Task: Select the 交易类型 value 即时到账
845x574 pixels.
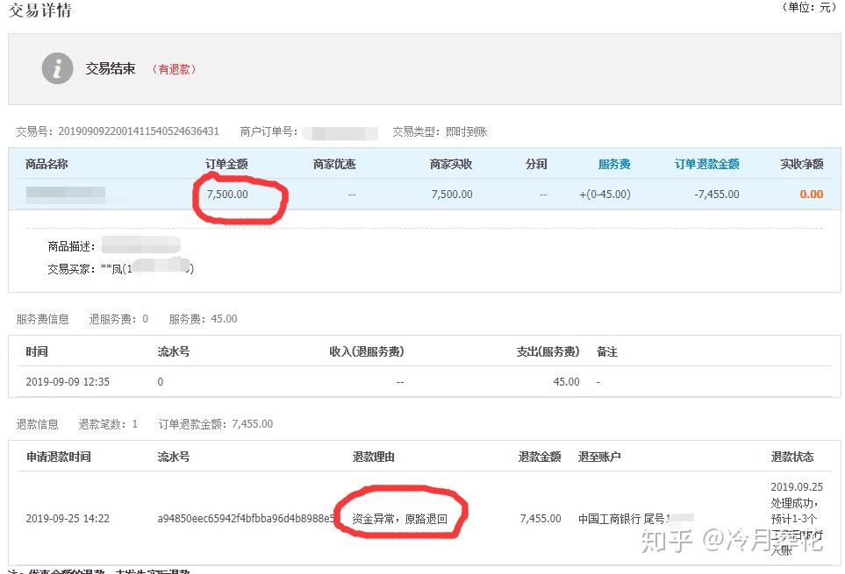Action: [x=466, y=131]
